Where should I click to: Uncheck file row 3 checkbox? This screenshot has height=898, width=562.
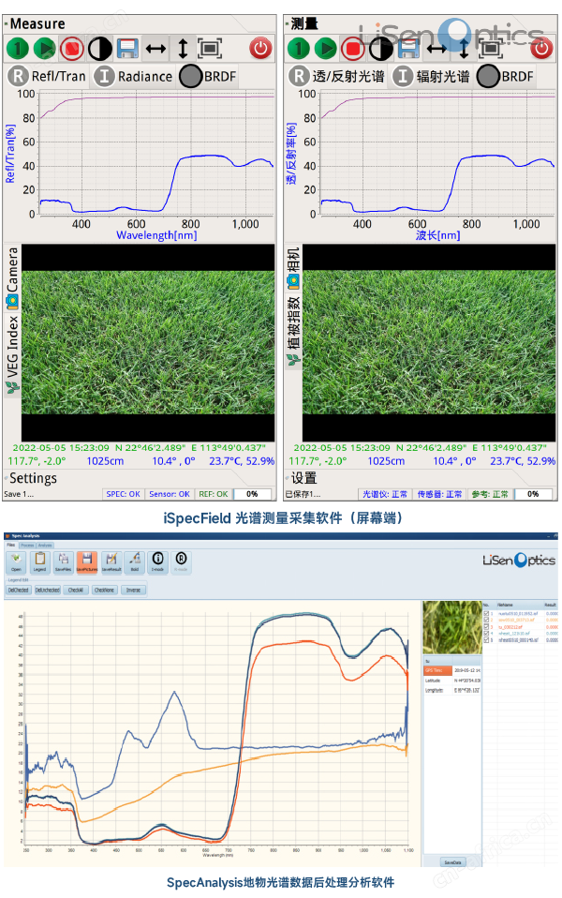(486, 627)
